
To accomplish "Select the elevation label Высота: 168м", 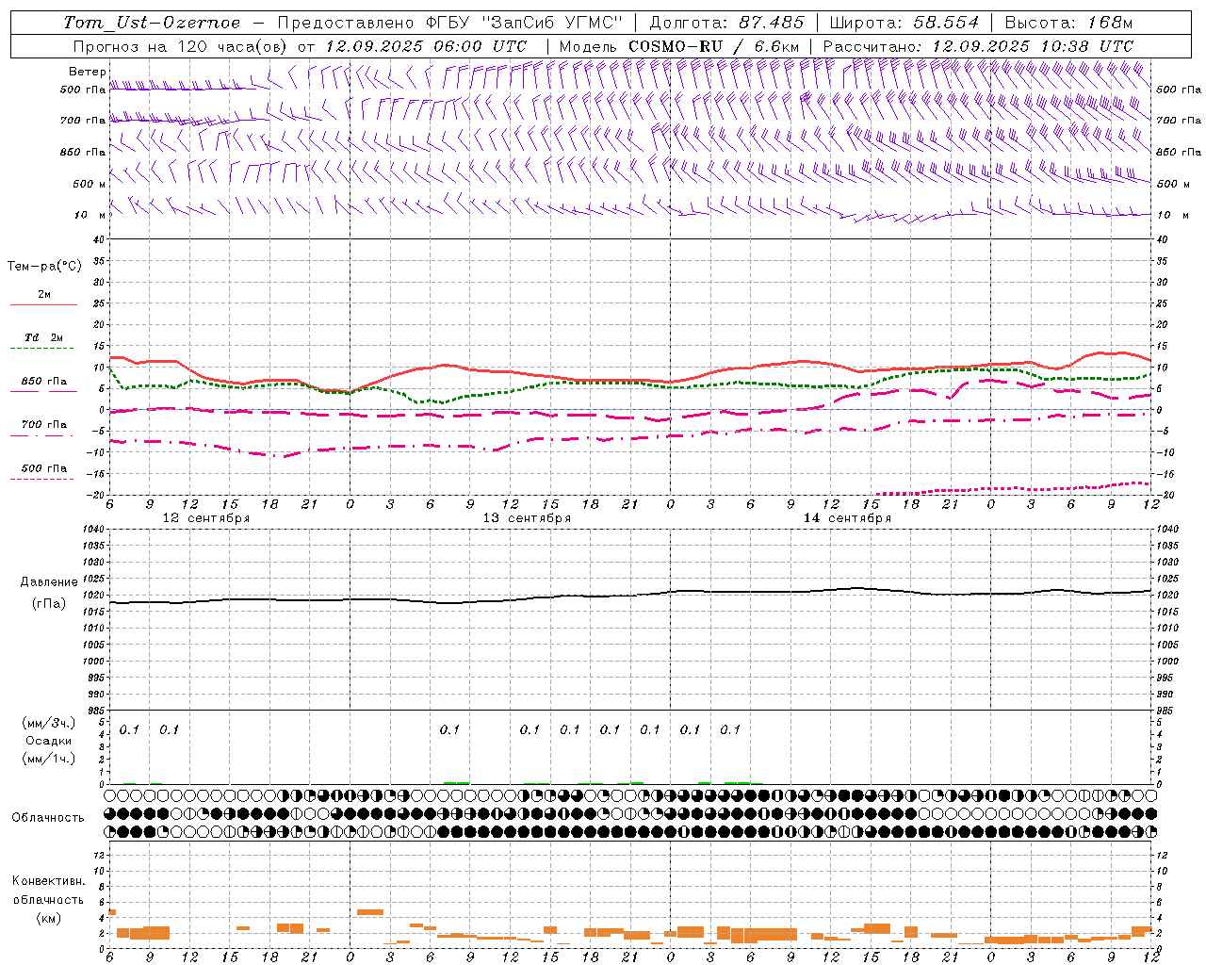I will tap(1068, 23).
